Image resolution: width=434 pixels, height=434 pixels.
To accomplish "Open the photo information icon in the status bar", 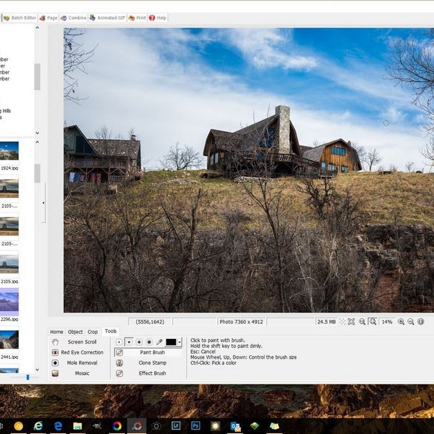I will point(420,322).
